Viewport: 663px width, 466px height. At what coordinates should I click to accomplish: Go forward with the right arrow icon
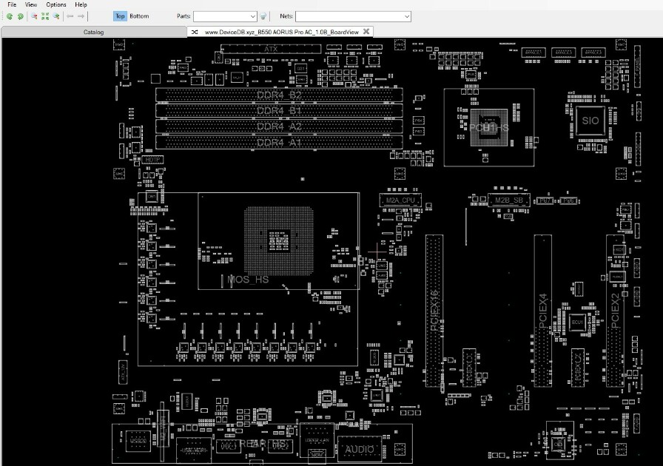point(81,16)
